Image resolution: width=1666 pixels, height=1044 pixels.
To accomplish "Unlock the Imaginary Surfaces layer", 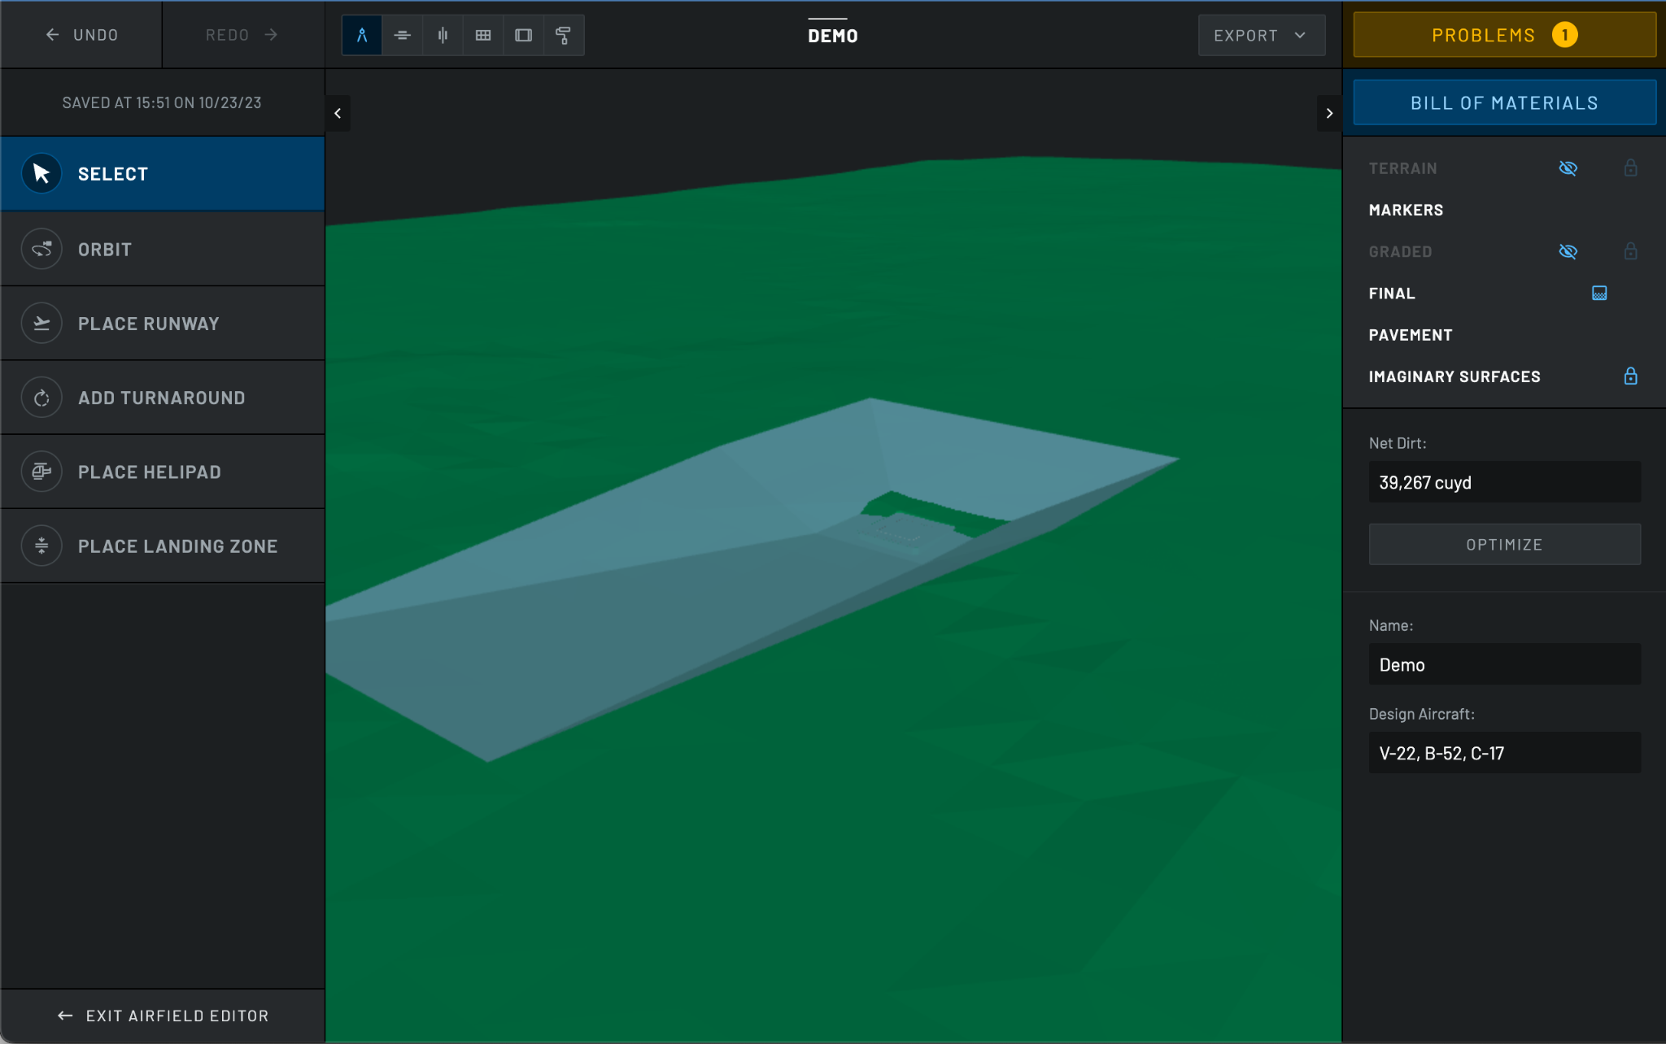I will [1630, 376].
